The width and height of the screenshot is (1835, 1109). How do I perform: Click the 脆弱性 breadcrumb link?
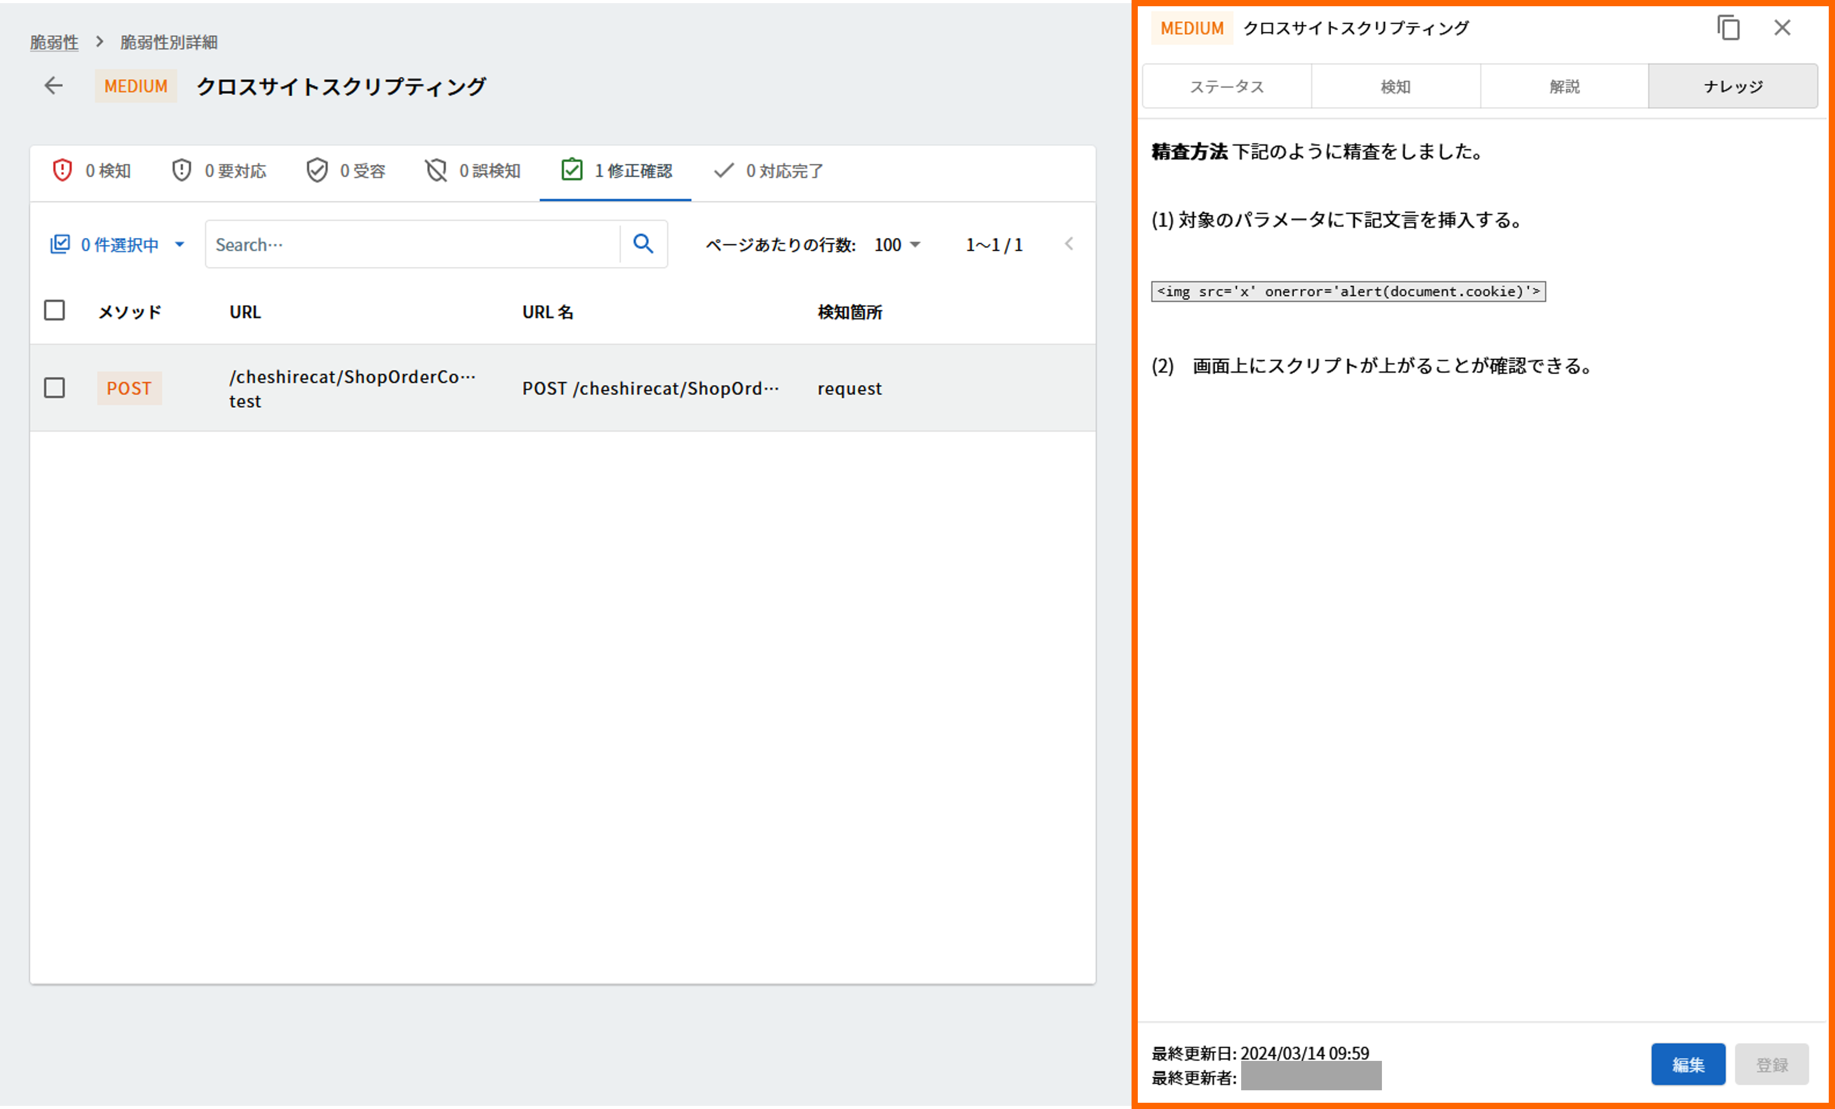click(x=54, y=42)
